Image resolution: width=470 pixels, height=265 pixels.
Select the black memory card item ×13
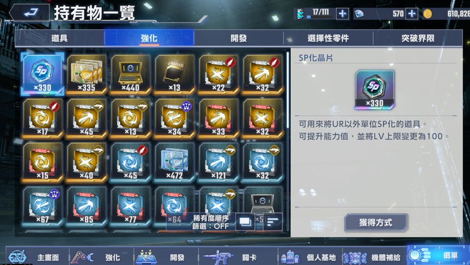coord(174,74)
